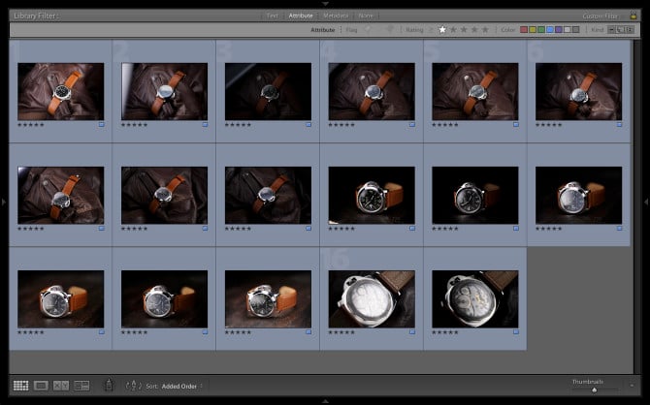This screenshot has height=405, width=650.
Task: Toggle the Kind filter for virtual copies
Action: click(621, 29)
